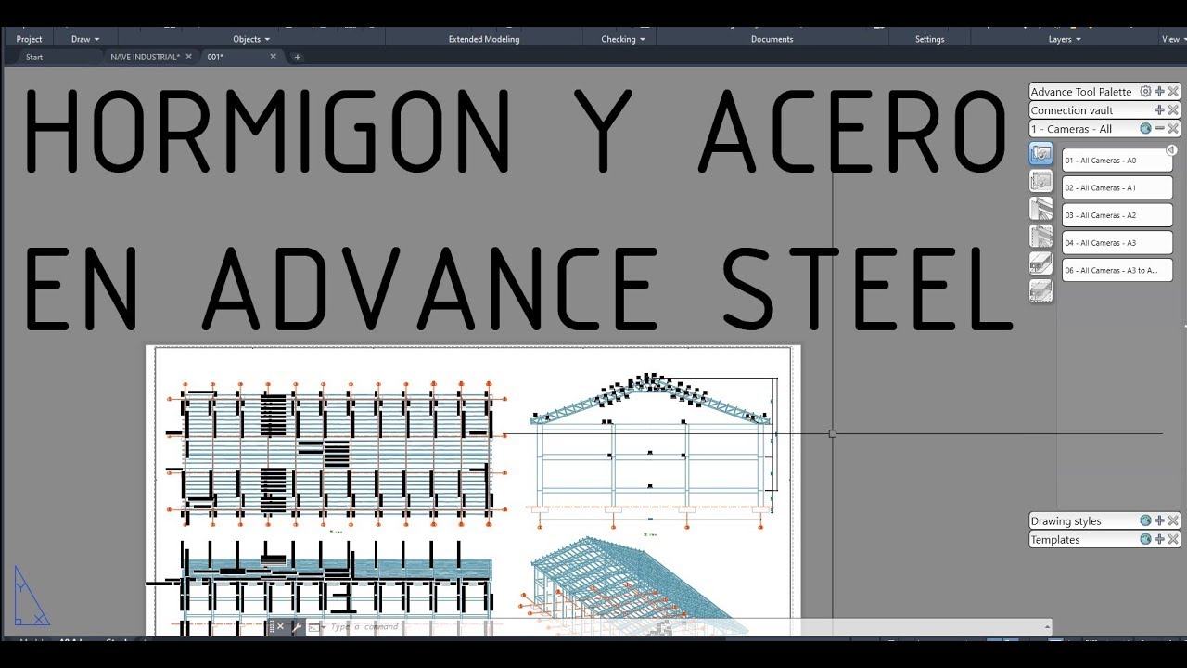Select first camera category icon in sidebar
This screenshot has height=668, width=1187.
[x=1041, y=154]
